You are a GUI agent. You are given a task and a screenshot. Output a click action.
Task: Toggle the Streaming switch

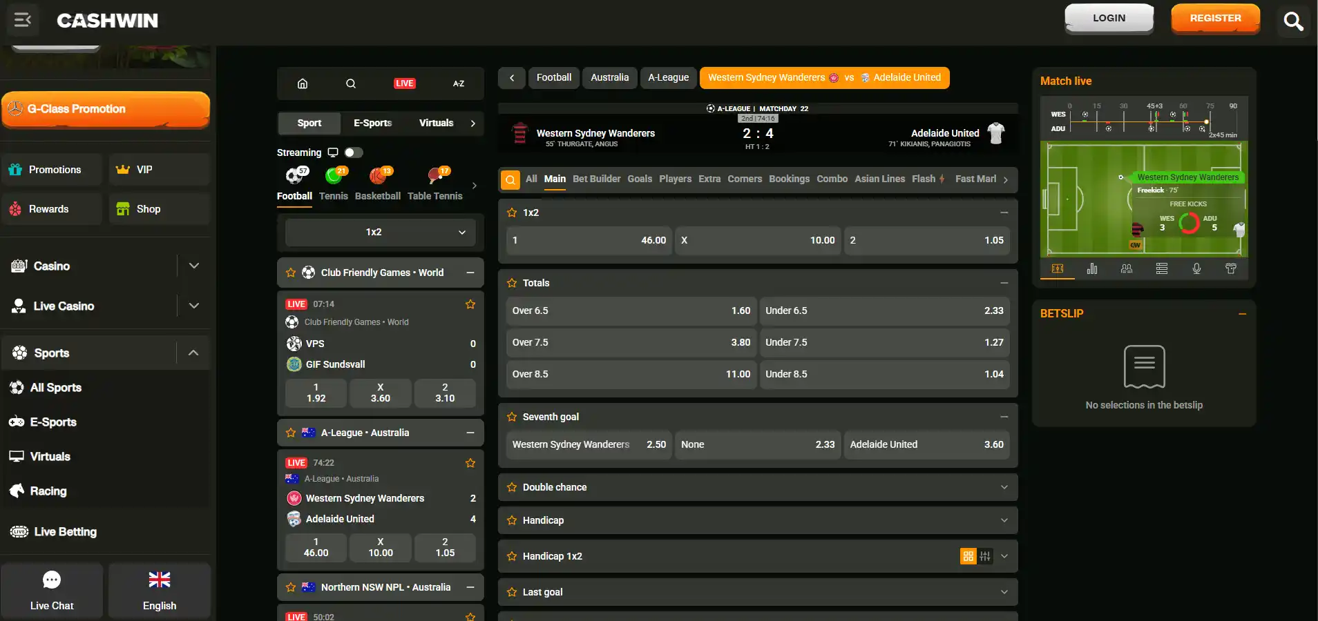(x=354, y=152)
